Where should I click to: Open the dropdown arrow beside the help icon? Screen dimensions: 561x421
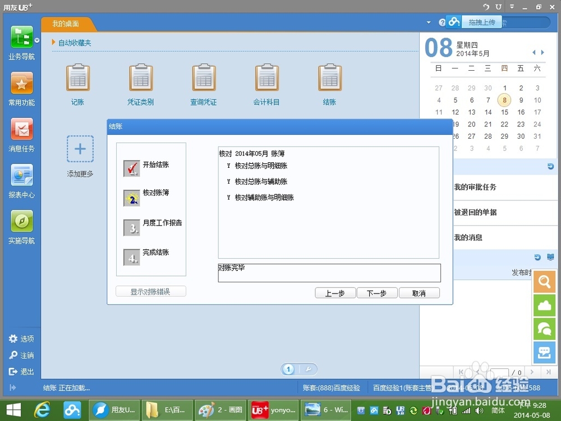pos(429,22)
